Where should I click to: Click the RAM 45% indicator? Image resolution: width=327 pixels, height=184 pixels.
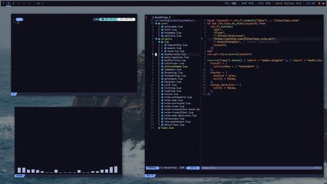point(247,4)
